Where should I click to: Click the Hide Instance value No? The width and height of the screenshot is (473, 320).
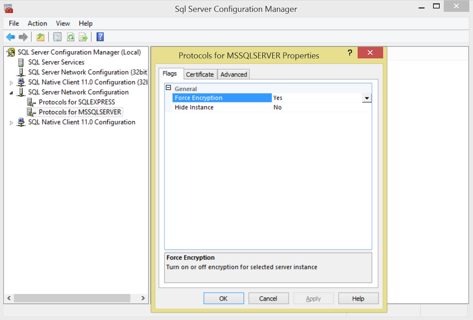tap(277, 108)
